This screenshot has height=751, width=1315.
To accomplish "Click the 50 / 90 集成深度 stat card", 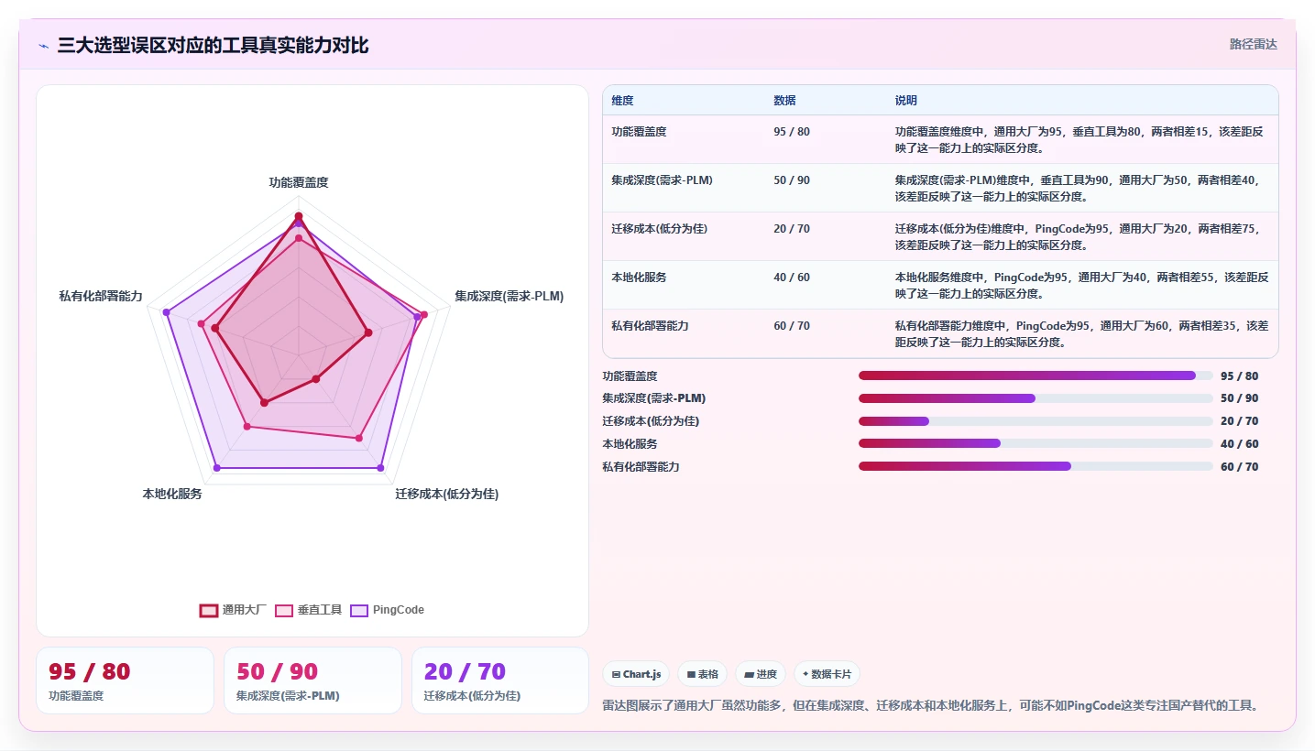I will pyautogui.click(x=312, y=680).
